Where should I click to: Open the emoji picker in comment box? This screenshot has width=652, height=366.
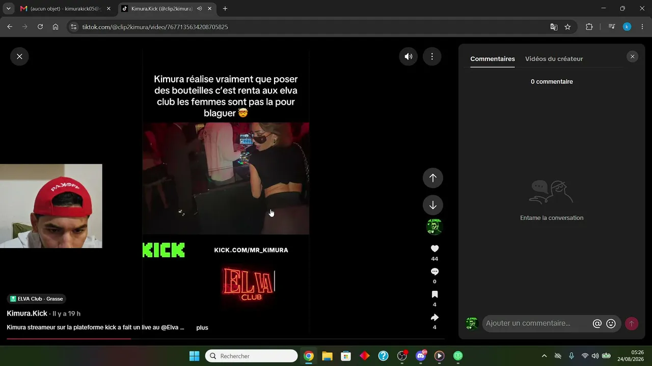tap(611, 323)
